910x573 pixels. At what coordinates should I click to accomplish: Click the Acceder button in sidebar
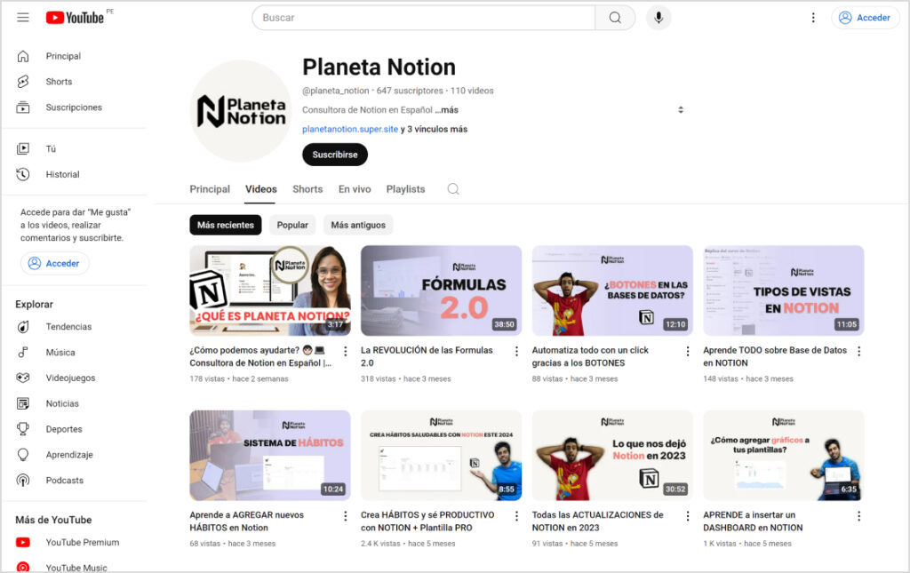(54, 263)
